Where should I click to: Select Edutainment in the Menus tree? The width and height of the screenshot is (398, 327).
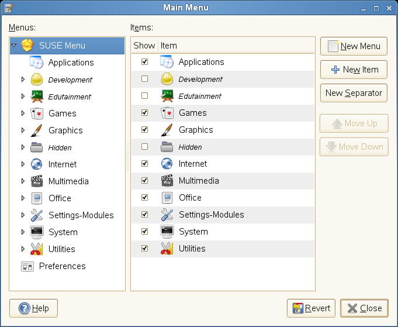click(70, 97)
